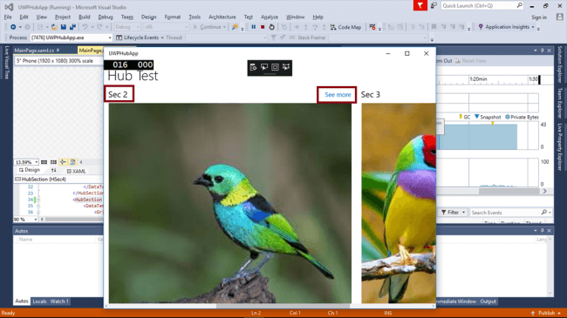Enable selection in the app's debug toolbar

(264, 67)
